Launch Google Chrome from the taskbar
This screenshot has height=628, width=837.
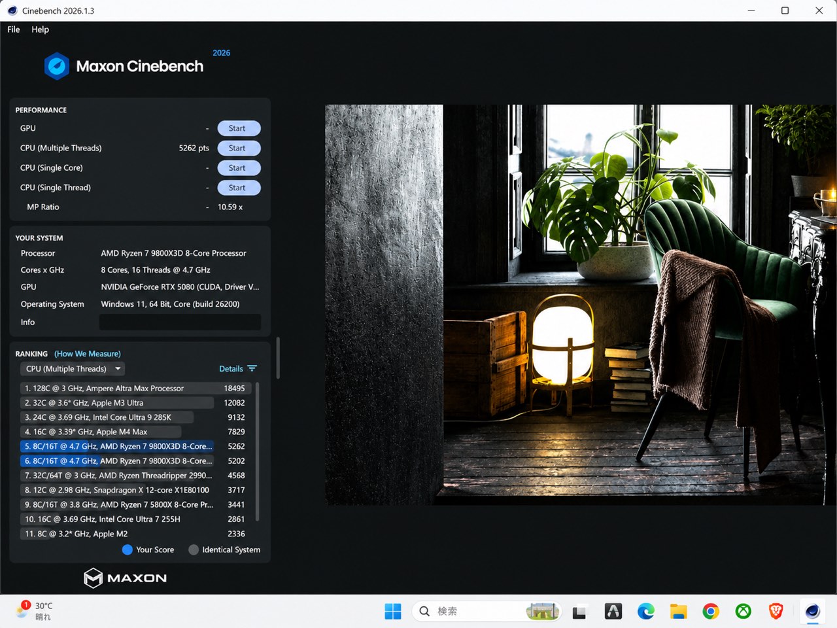711,611
